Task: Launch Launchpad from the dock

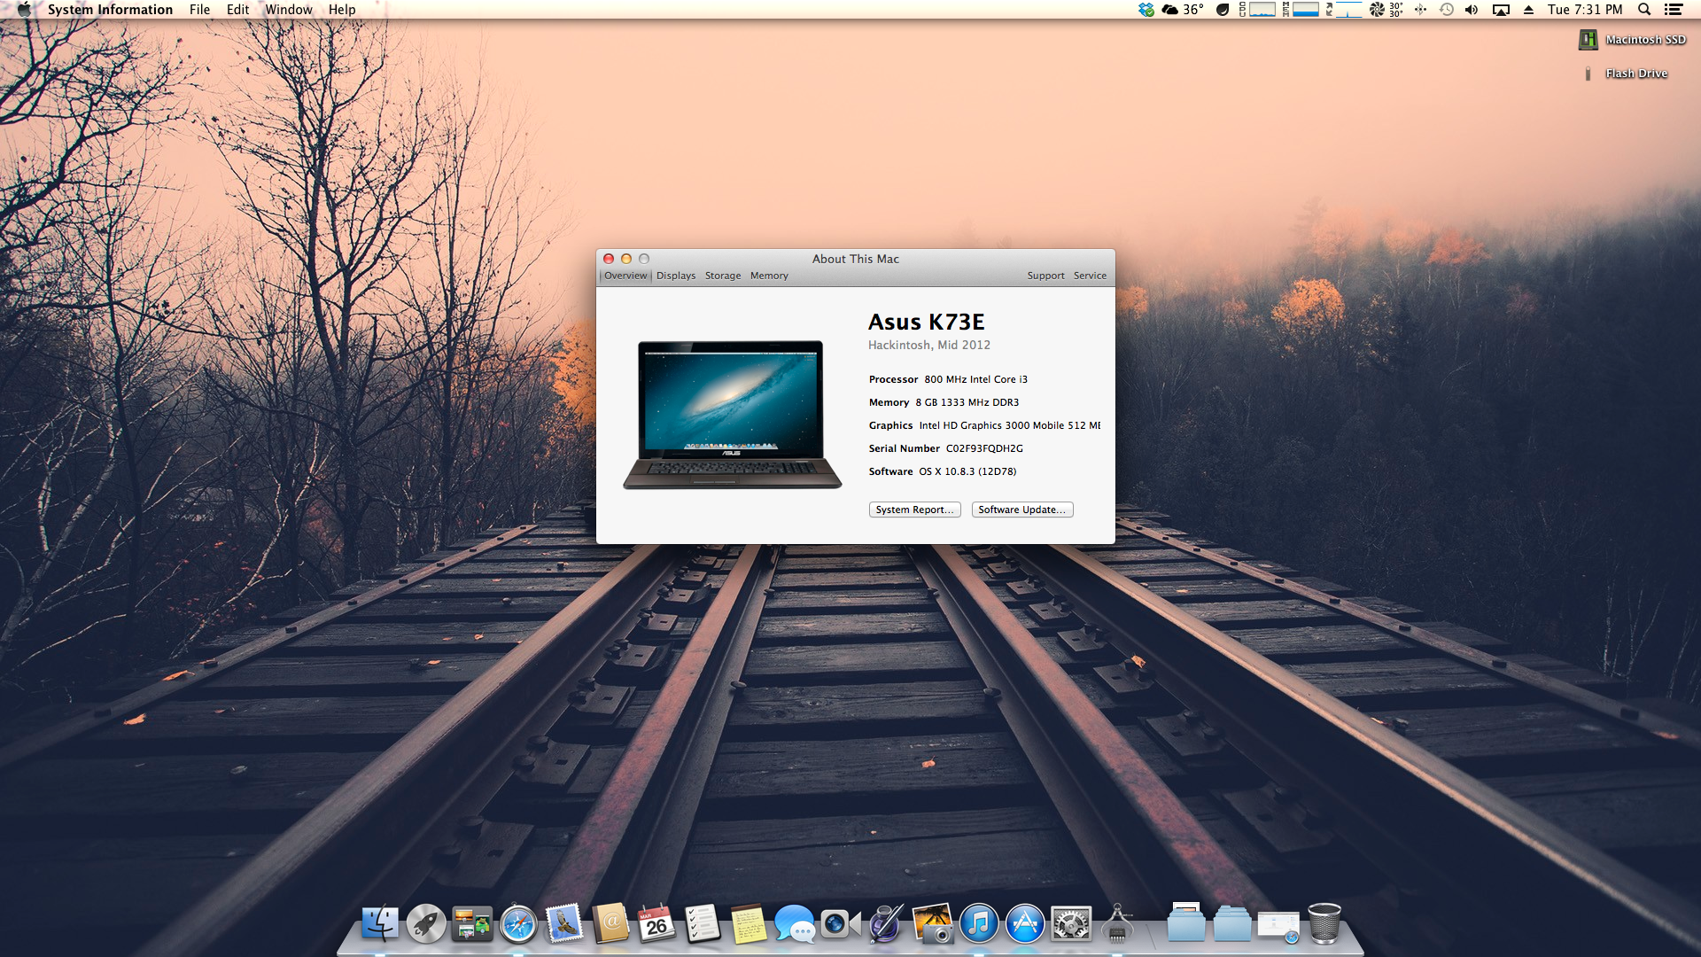Action: pos(426,924)
